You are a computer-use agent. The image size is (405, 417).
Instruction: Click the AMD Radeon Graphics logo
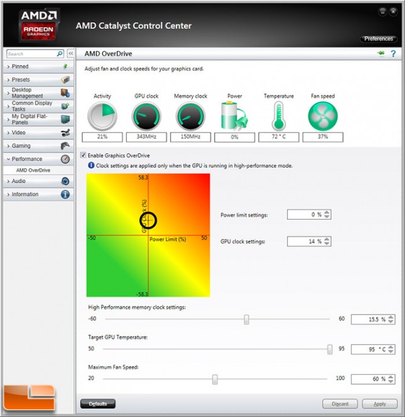click(x=39, y=24)
